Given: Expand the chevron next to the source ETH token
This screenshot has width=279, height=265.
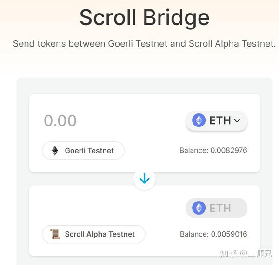Looking at the screenshot, I should click(237, 120).
